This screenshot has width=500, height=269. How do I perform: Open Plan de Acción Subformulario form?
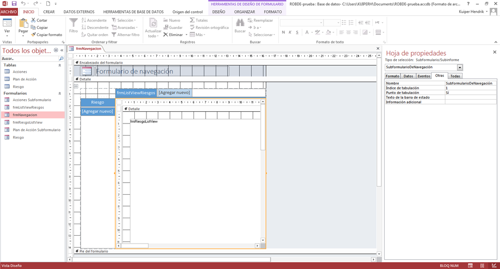point(36,130)
